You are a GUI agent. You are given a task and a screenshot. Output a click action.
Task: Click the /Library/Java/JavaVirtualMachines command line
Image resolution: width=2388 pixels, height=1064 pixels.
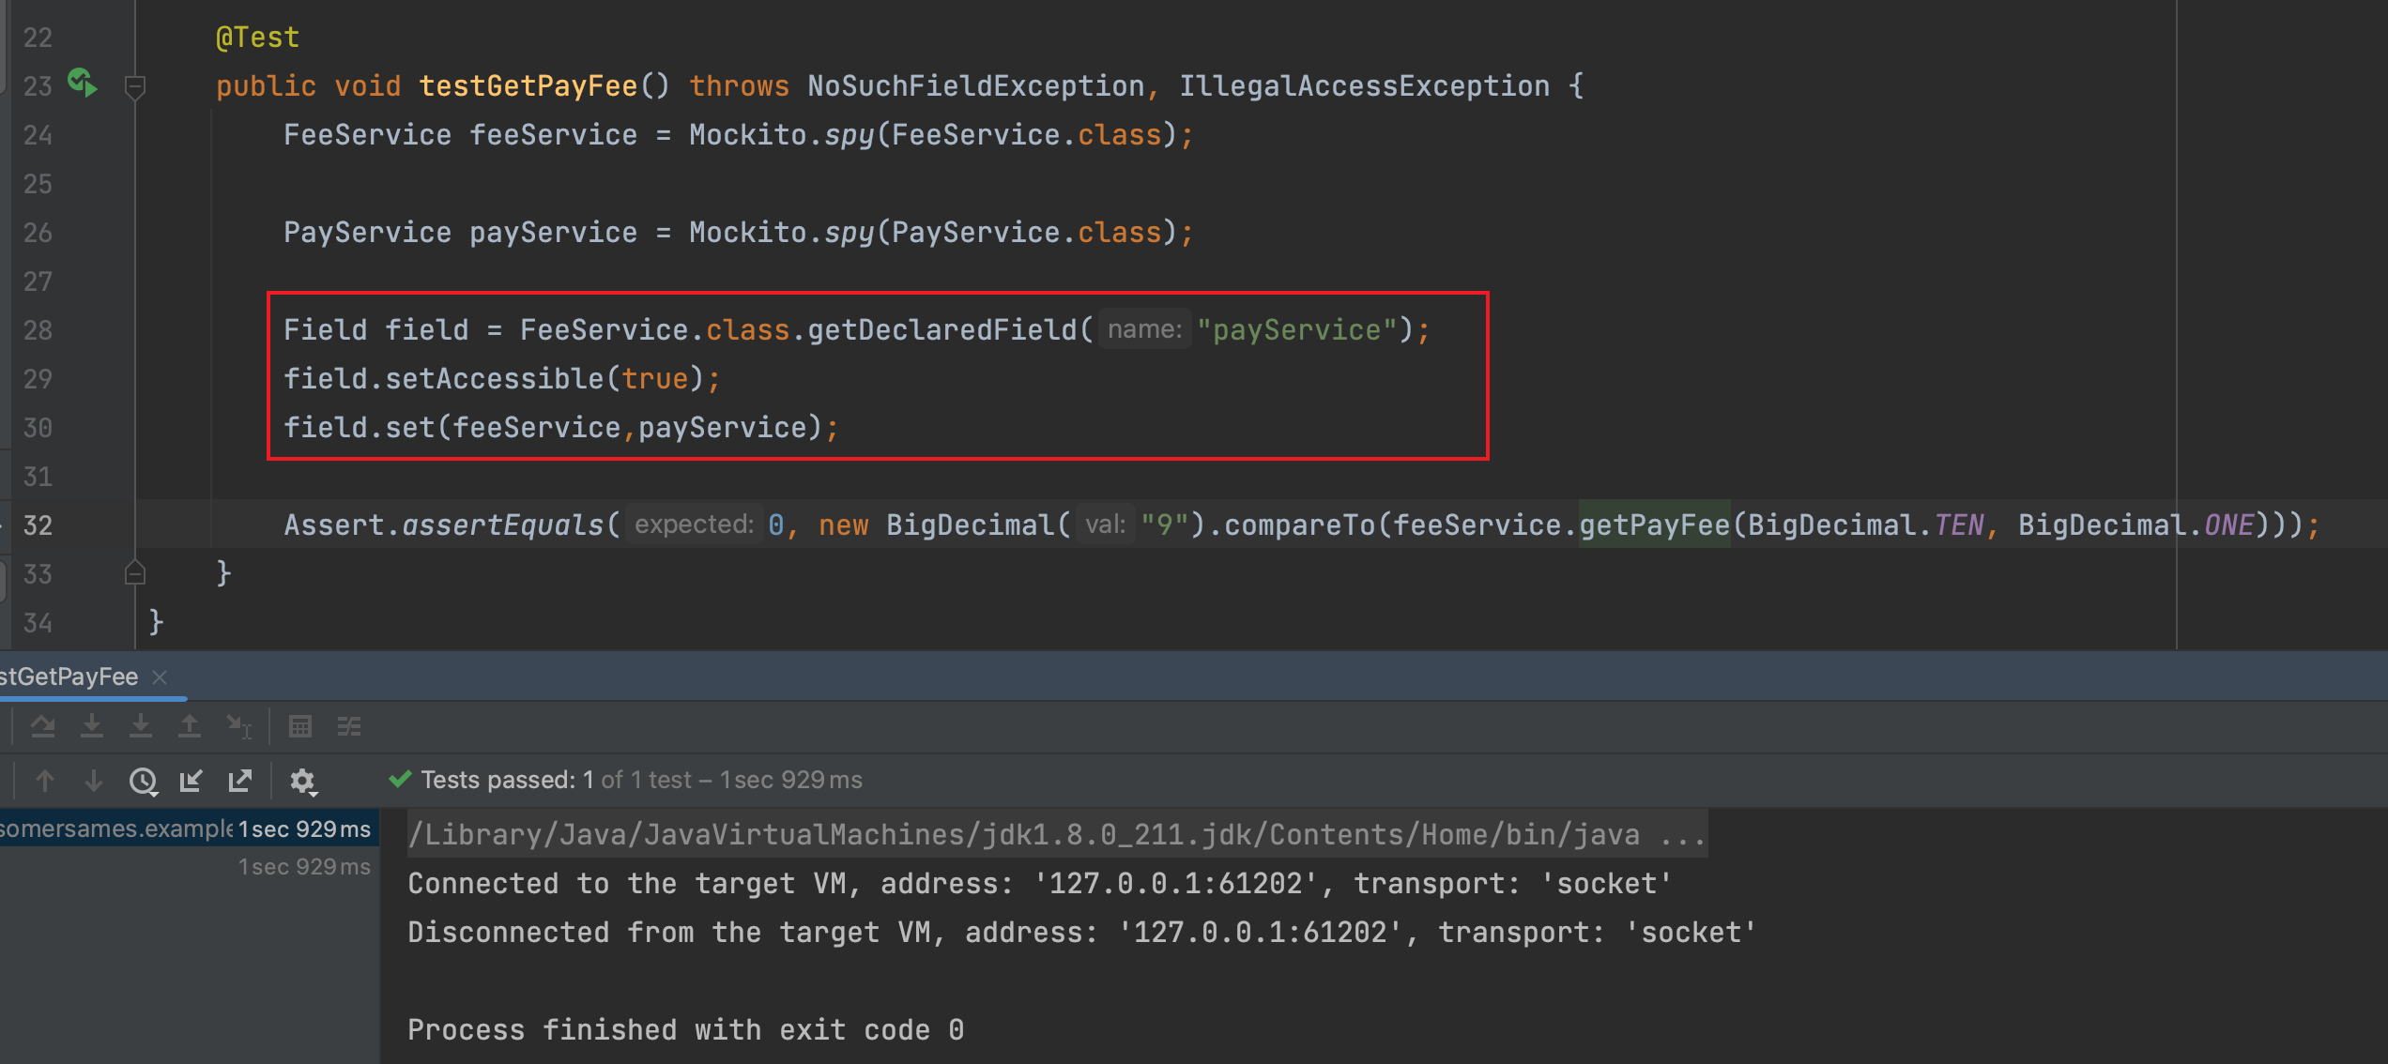pyautogui.click(x=1057, y=834)
